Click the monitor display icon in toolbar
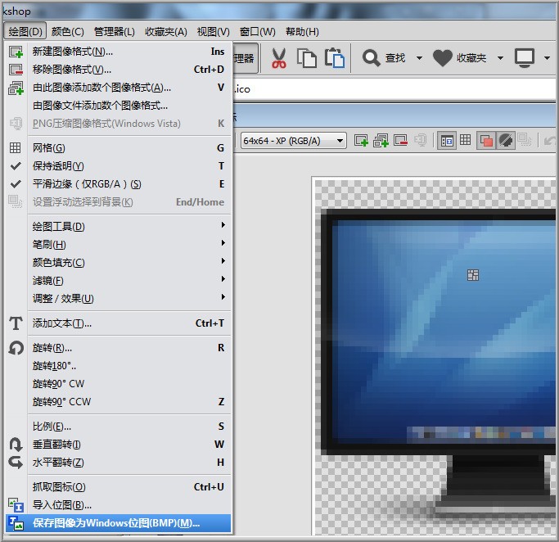The height and width of the screenshot is (542, 559). point(525,58)
